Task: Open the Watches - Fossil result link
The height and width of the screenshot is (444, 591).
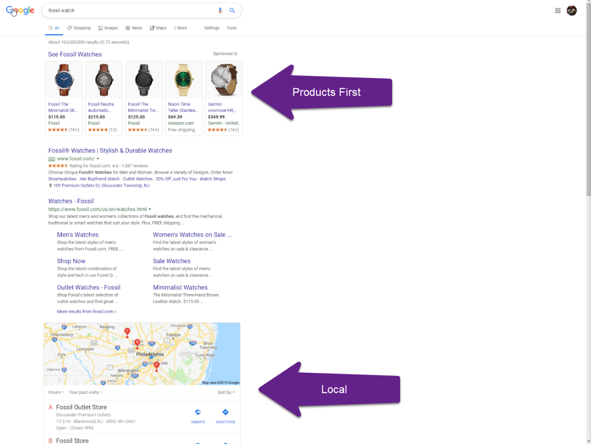Action: [x=71, y=201]
